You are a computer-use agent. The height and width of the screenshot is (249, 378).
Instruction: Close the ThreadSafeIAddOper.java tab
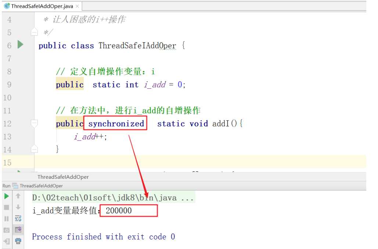click(x=77, y=6)
